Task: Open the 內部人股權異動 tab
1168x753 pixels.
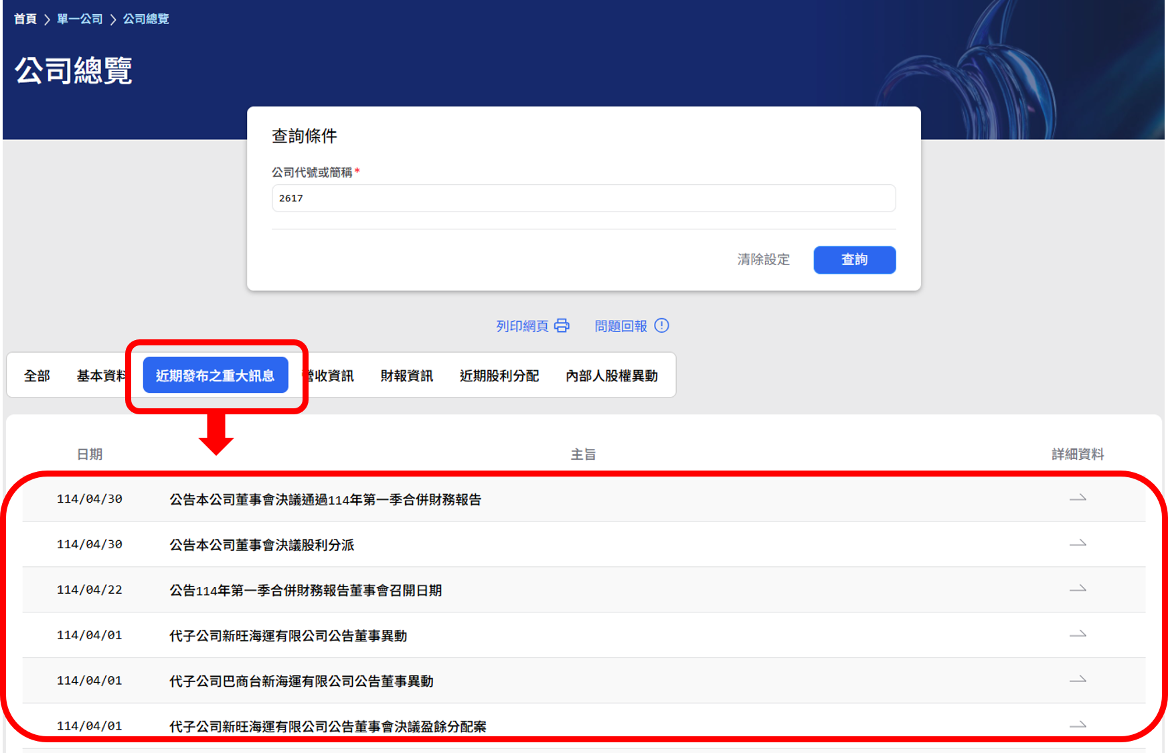Action: [611, 376]
